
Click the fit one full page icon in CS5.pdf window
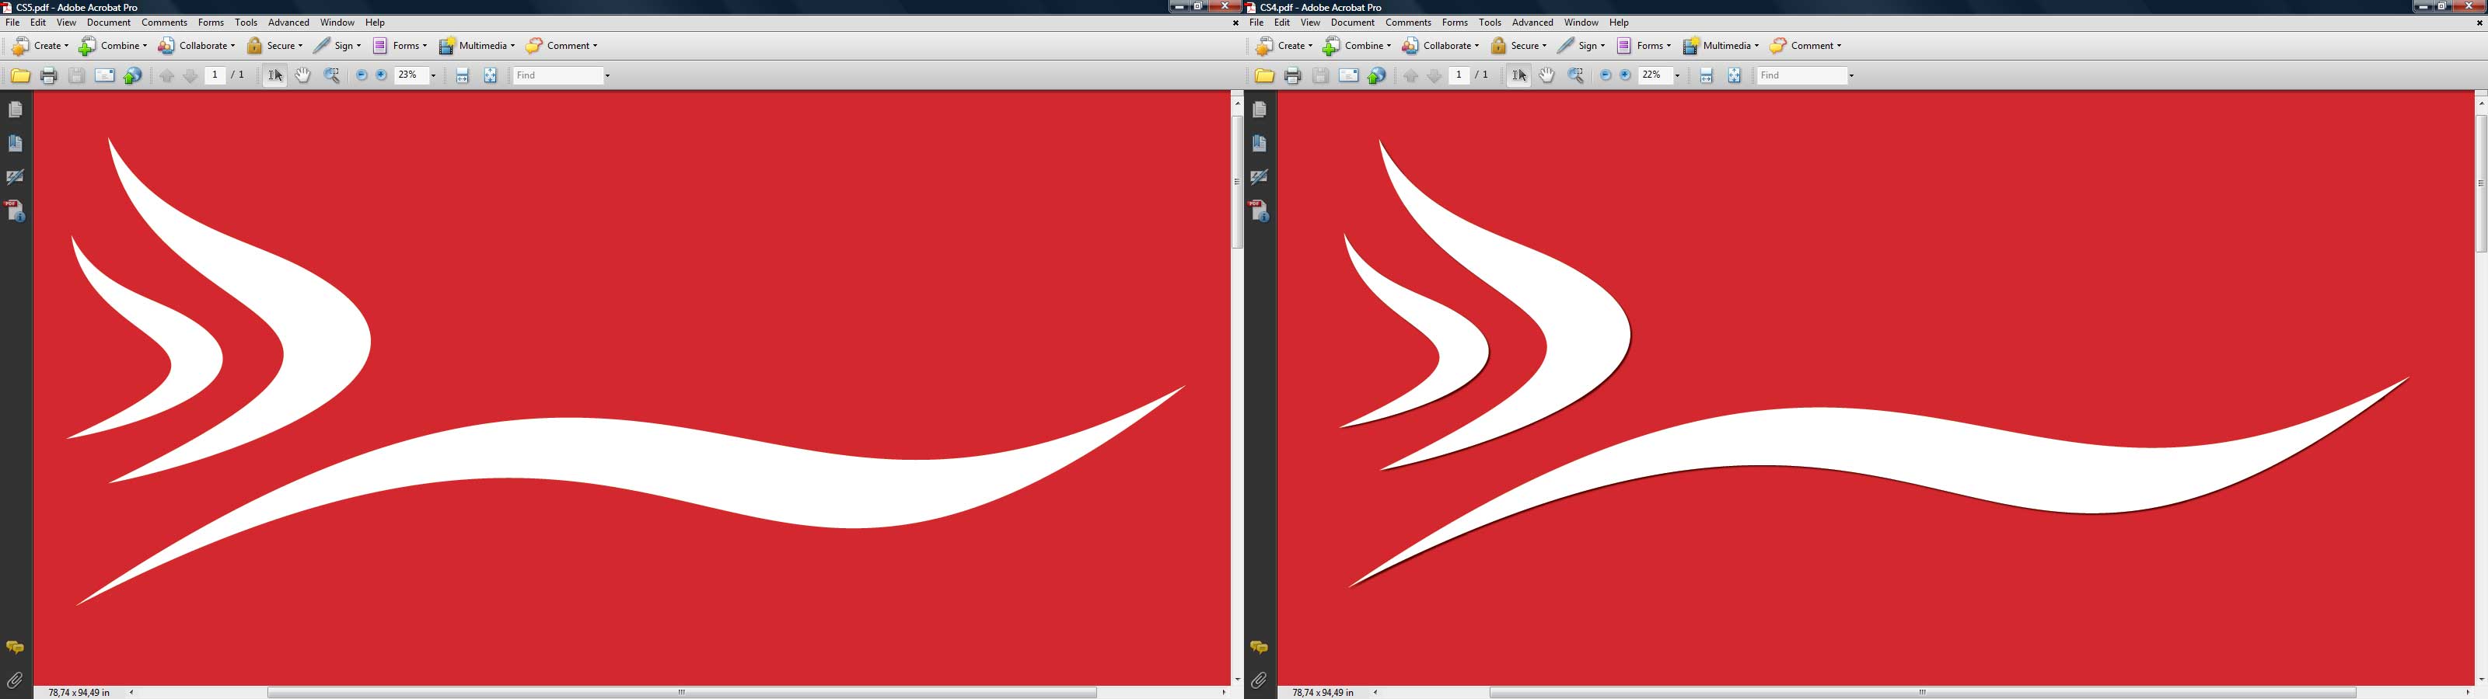pos(491,75)
